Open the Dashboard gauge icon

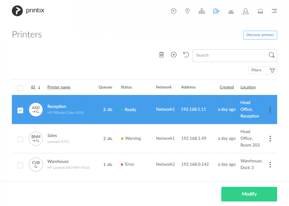[x=173, y=11]
